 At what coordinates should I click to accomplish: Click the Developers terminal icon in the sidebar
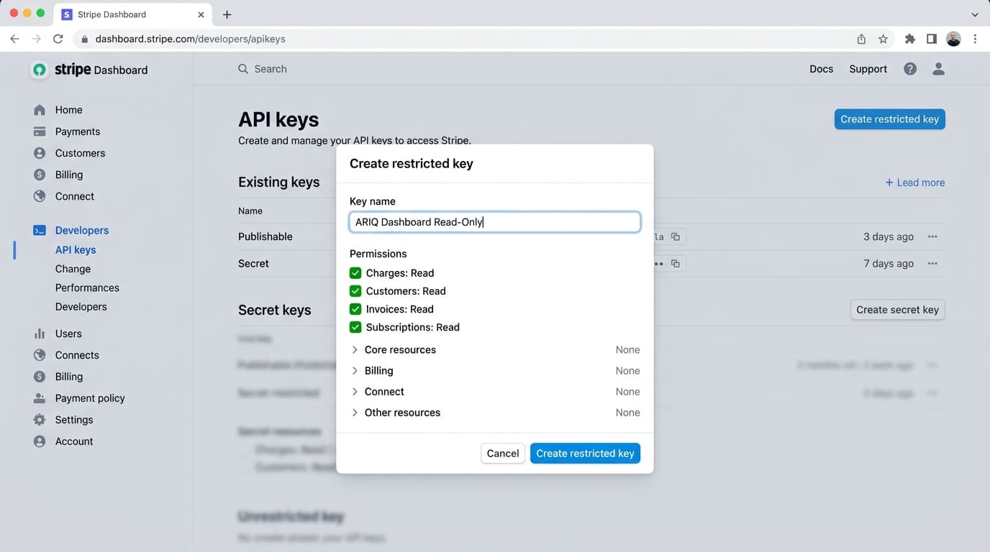[40, 231]
